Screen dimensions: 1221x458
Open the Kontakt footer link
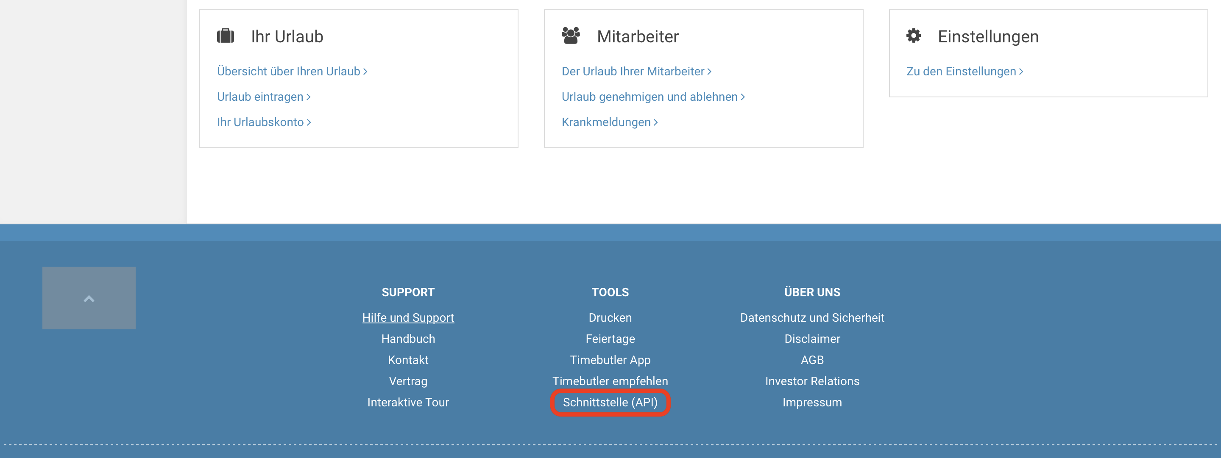[408, 360]
